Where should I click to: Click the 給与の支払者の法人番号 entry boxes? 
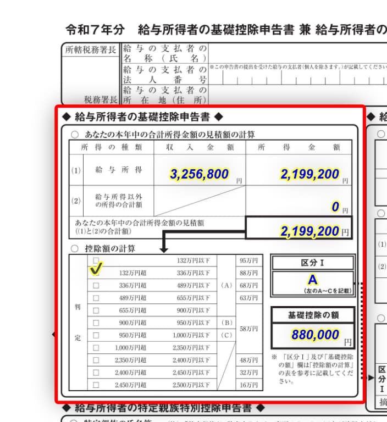tap(297, 80)
